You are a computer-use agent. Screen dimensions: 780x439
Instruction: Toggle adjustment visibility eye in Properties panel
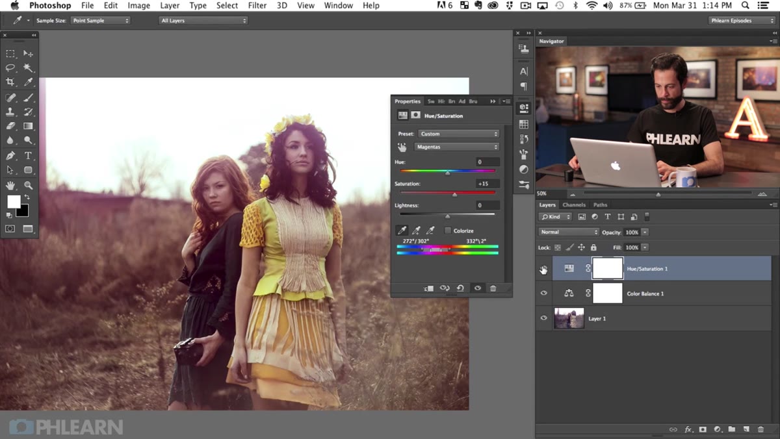(x=478, y=288)
